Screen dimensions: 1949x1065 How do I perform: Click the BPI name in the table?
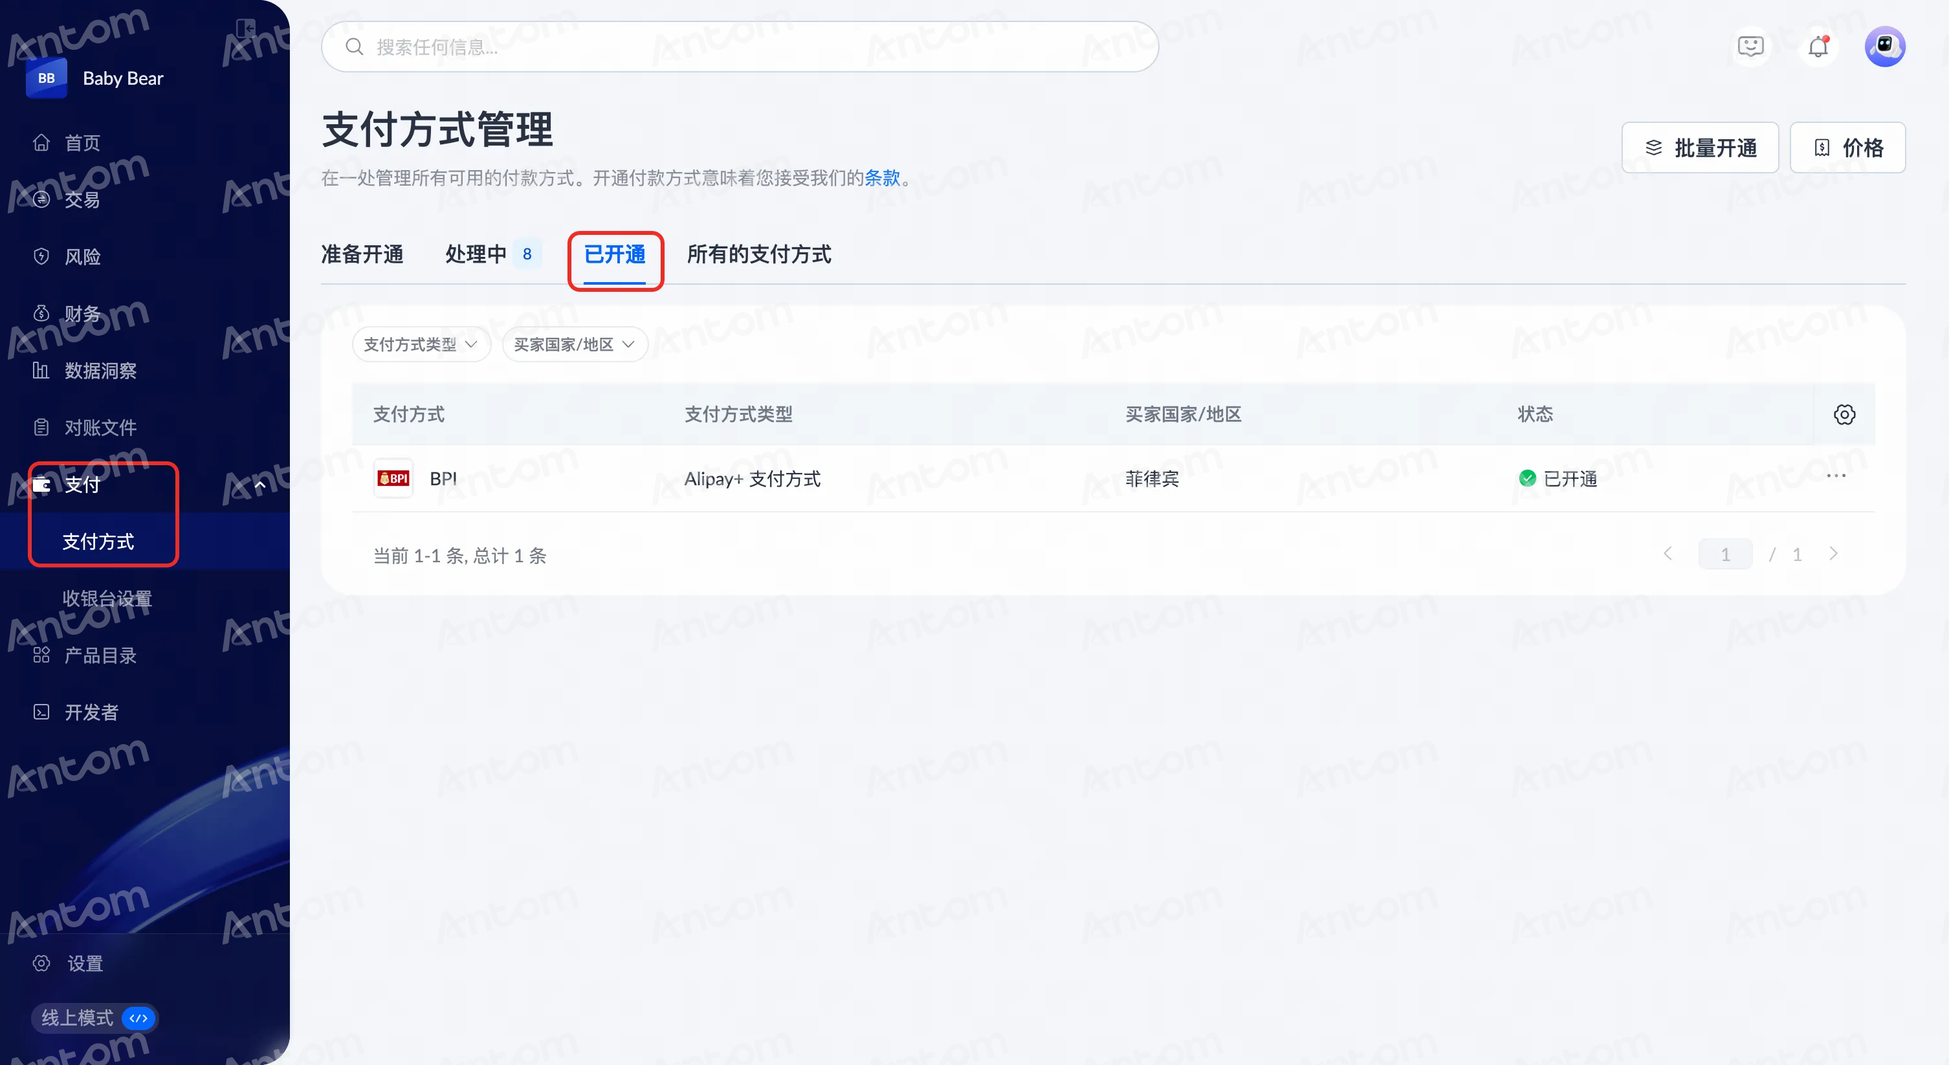(443, 478)
